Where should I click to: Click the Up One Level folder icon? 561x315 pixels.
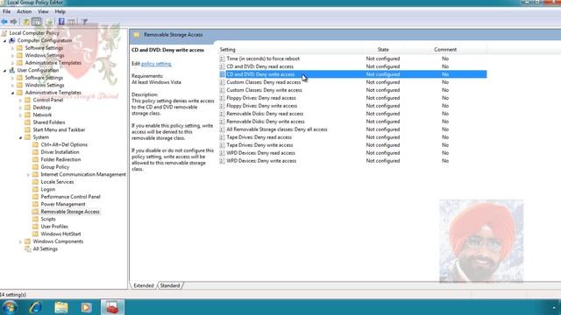pos(26,22)
